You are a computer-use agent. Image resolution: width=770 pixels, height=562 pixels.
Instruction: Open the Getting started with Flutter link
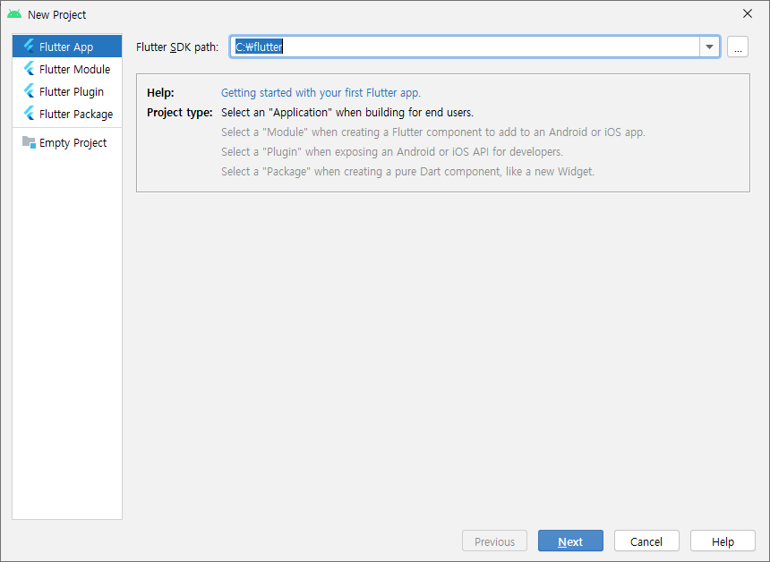321,93
